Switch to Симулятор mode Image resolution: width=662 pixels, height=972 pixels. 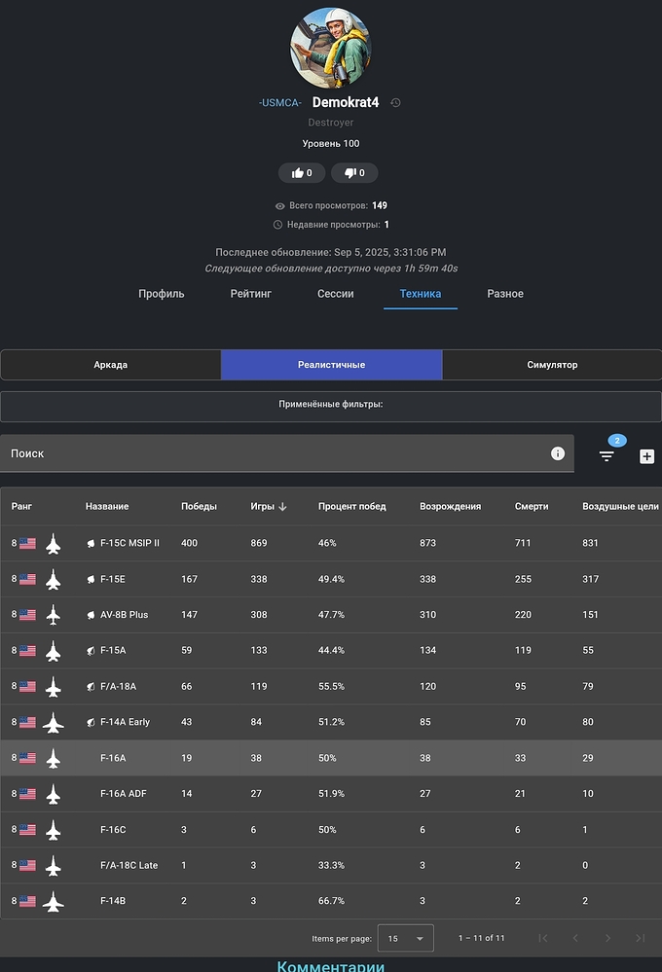click(552, 365)
